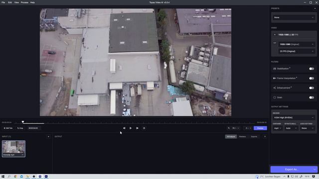
Task: Open the File menu
Action: tap(3, 2)
